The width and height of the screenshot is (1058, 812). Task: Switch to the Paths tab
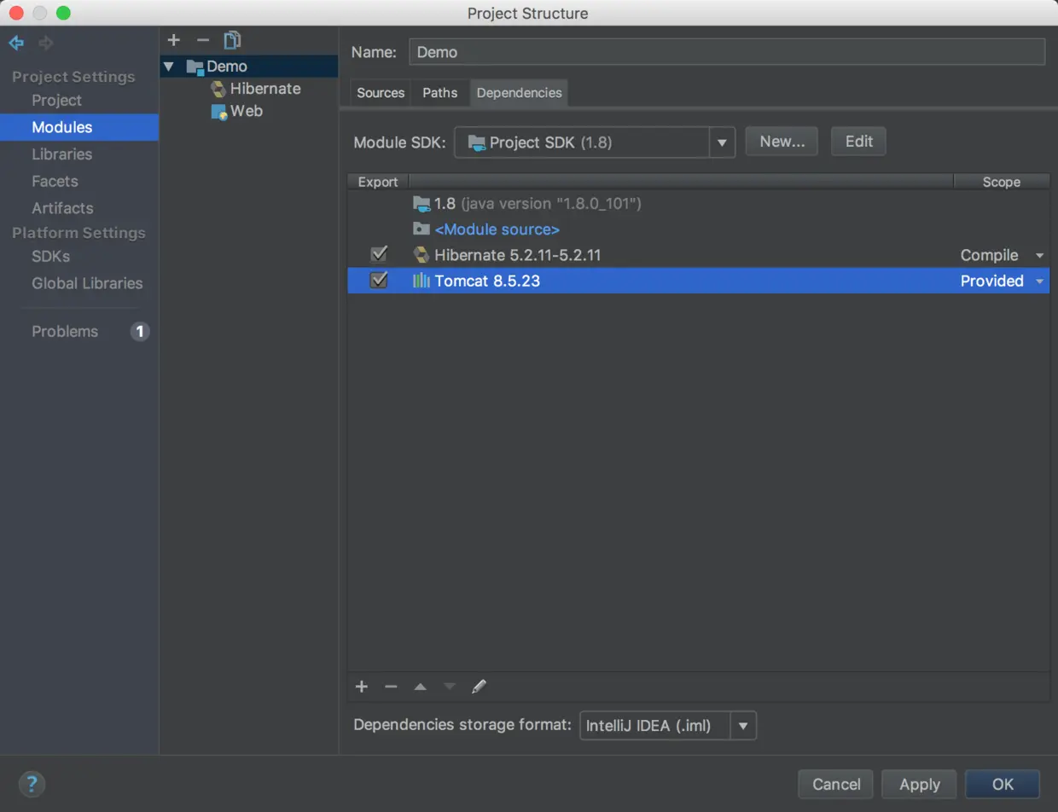click(x=440, y=93)
